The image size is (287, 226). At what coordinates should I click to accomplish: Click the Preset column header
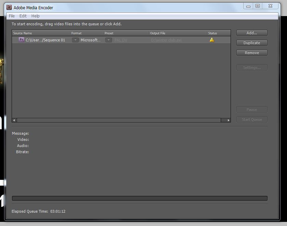tap(126, 33)
